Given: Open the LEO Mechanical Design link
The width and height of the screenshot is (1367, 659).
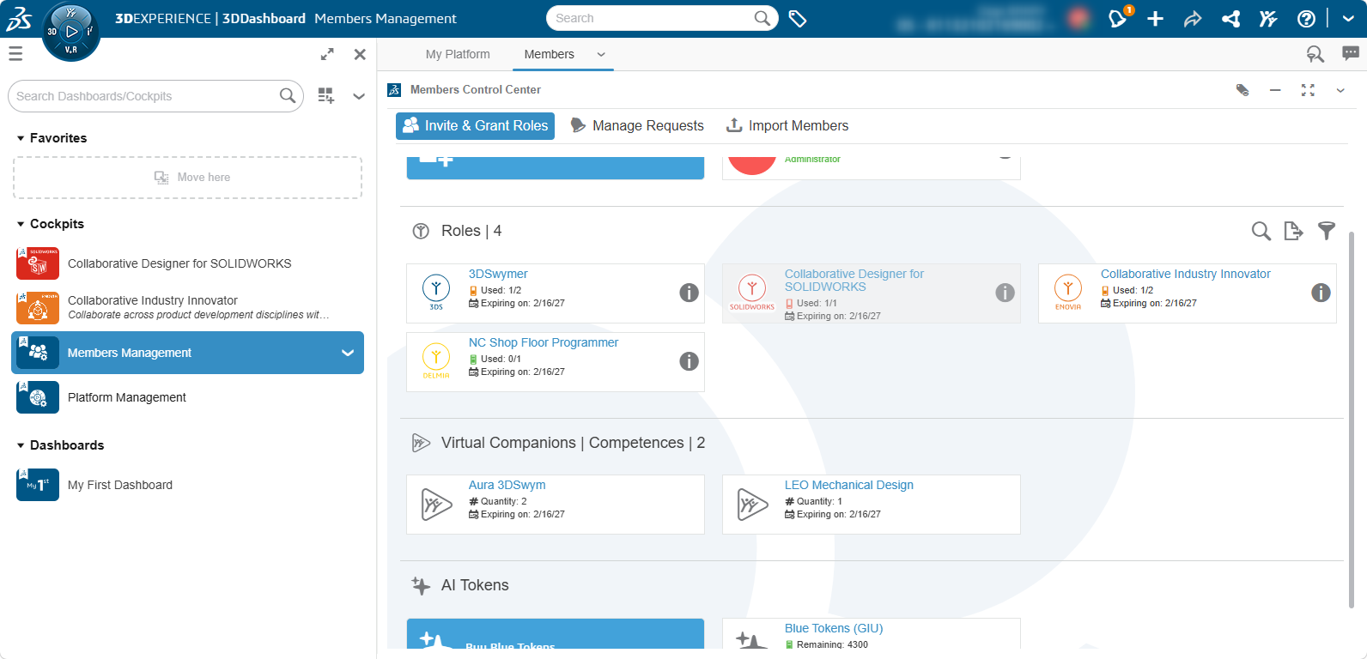Looking at the screenshot, I should 848,485.
